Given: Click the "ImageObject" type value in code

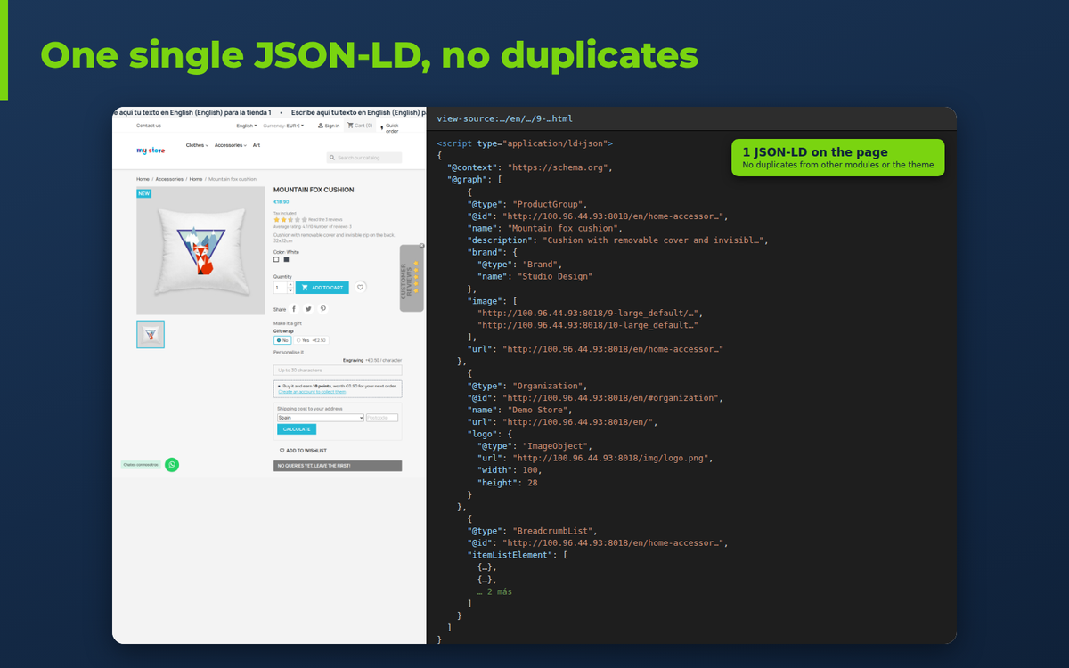Looking at the screenshot, I should click(x=553, y=446).
